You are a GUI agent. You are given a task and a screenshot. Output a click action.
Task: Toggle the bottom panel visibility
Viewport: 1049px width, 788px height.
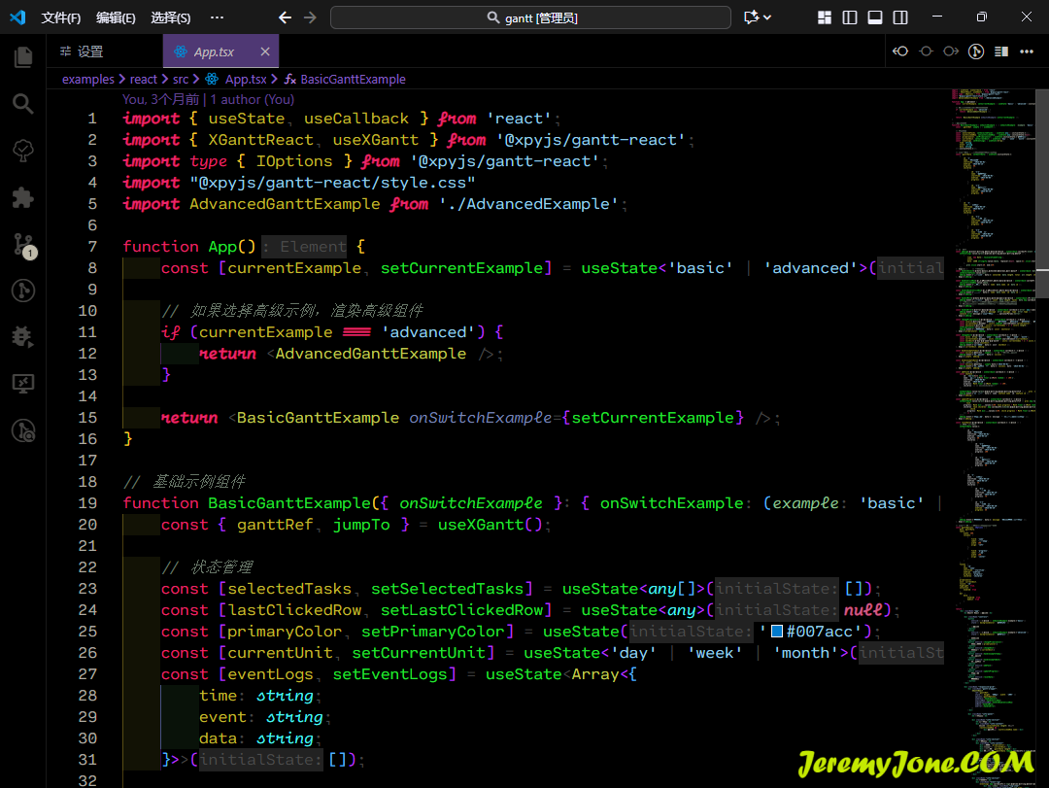[x=875, y=17]
